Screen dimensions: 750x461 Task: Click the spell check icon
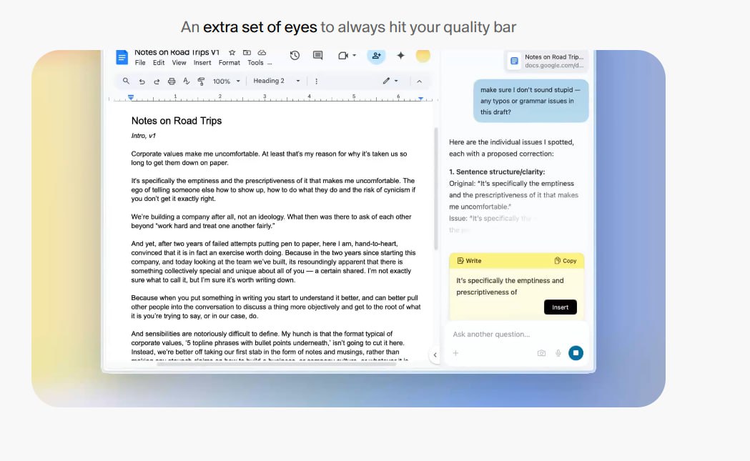coord(186,81)
